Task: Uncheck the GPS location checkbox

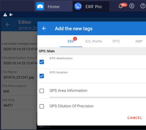Action: (42, 76)
